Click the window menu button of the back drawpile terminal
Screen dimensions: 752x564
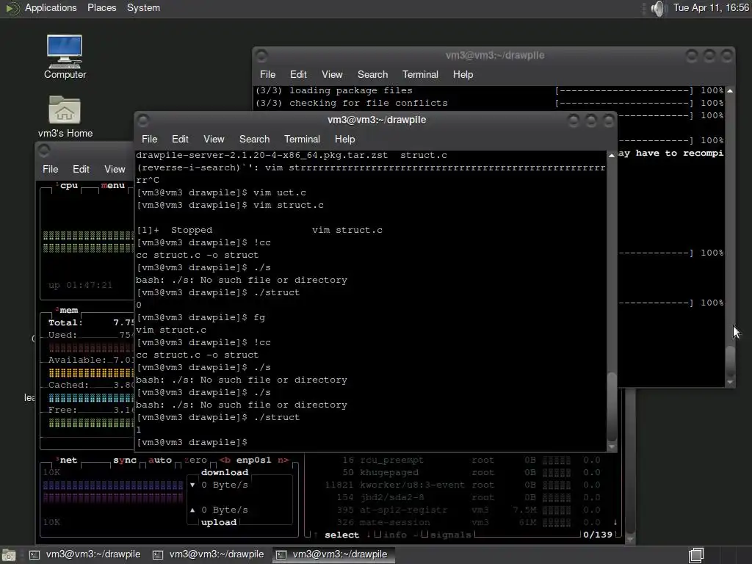pyautogui.click(x=261, y=56)
